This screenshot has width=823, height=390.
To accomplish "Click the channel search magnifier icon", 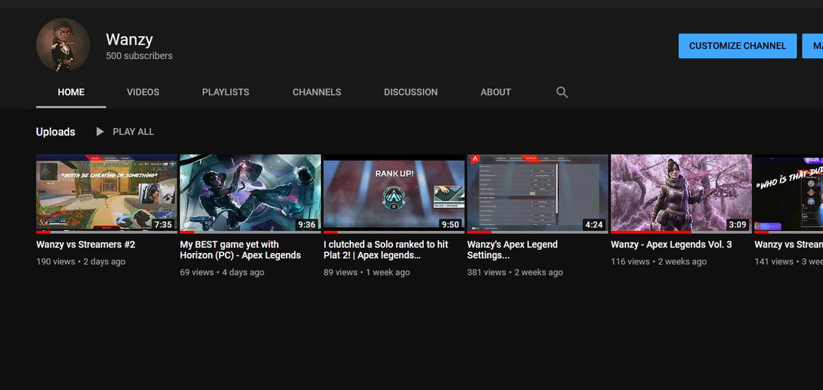I will point(562,93).
